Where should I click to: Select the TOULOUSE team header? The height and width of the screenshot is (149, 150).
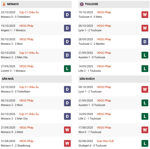pos(91,4)
